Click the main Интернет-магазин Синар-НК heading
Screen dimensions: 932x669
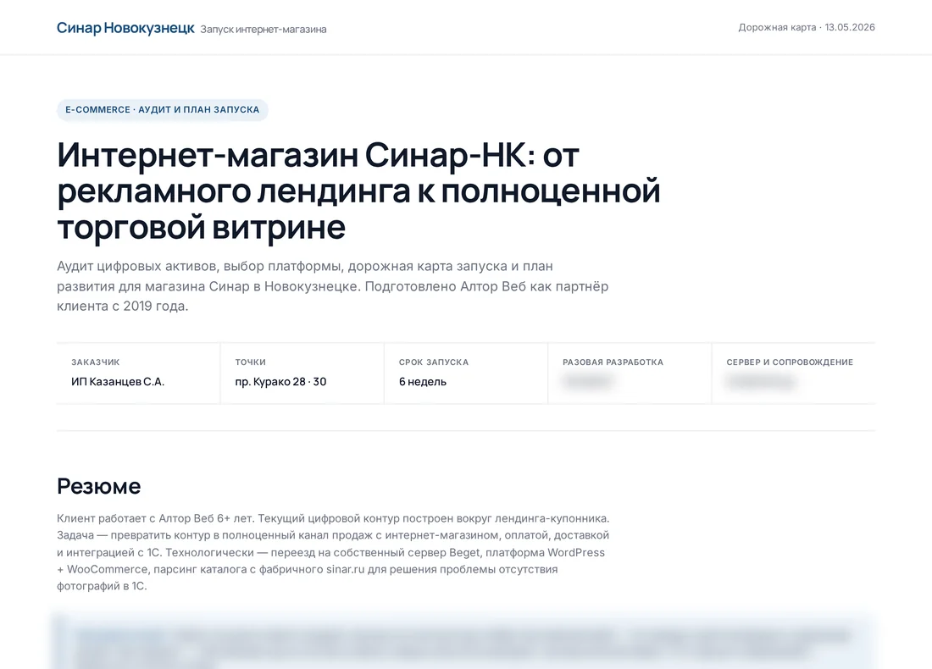(x=359, y=191)
